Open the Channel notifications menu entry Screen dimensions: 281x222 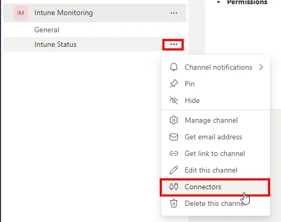[215, 67]
